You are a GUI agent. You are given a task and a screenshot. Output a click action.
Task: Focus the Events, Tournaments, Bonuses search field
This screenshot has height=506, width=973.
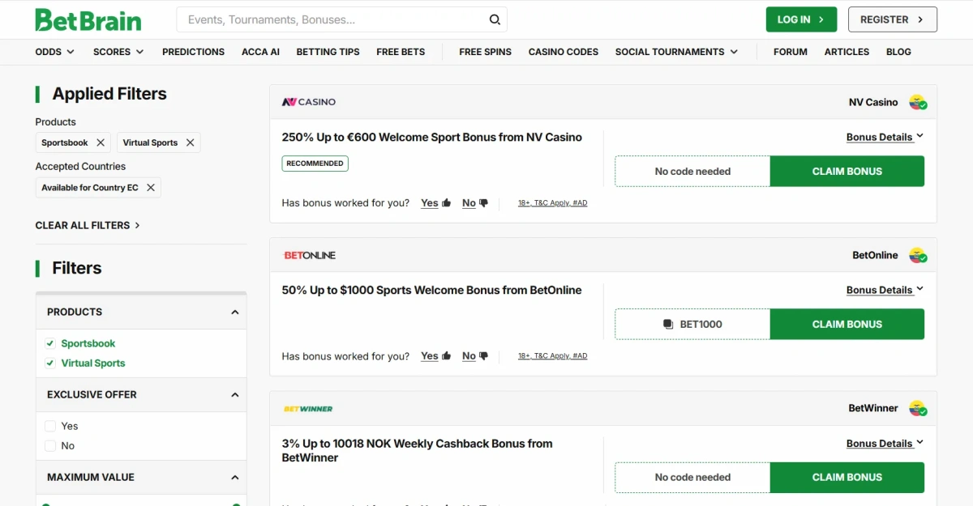[x=332, y=19]
